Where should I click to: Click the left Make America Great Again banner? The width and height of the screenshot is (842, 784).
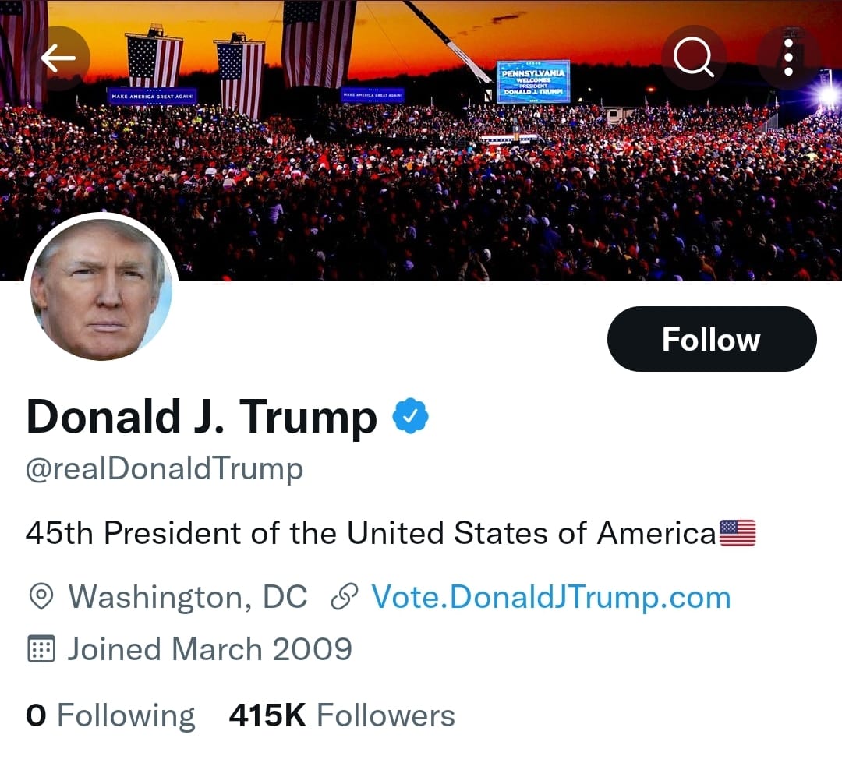pos(153,96)
